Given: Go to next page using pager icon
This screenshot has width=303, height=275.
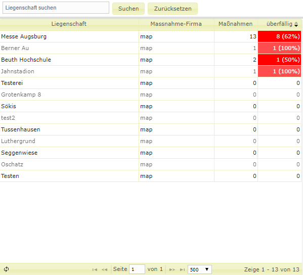Looking at the screenshot, I should (x=172, y=269).
